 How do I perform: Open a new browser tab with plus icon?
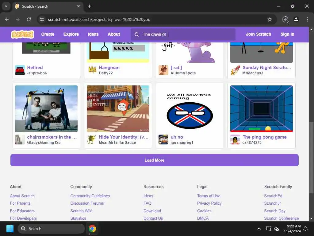coord(90,6)
